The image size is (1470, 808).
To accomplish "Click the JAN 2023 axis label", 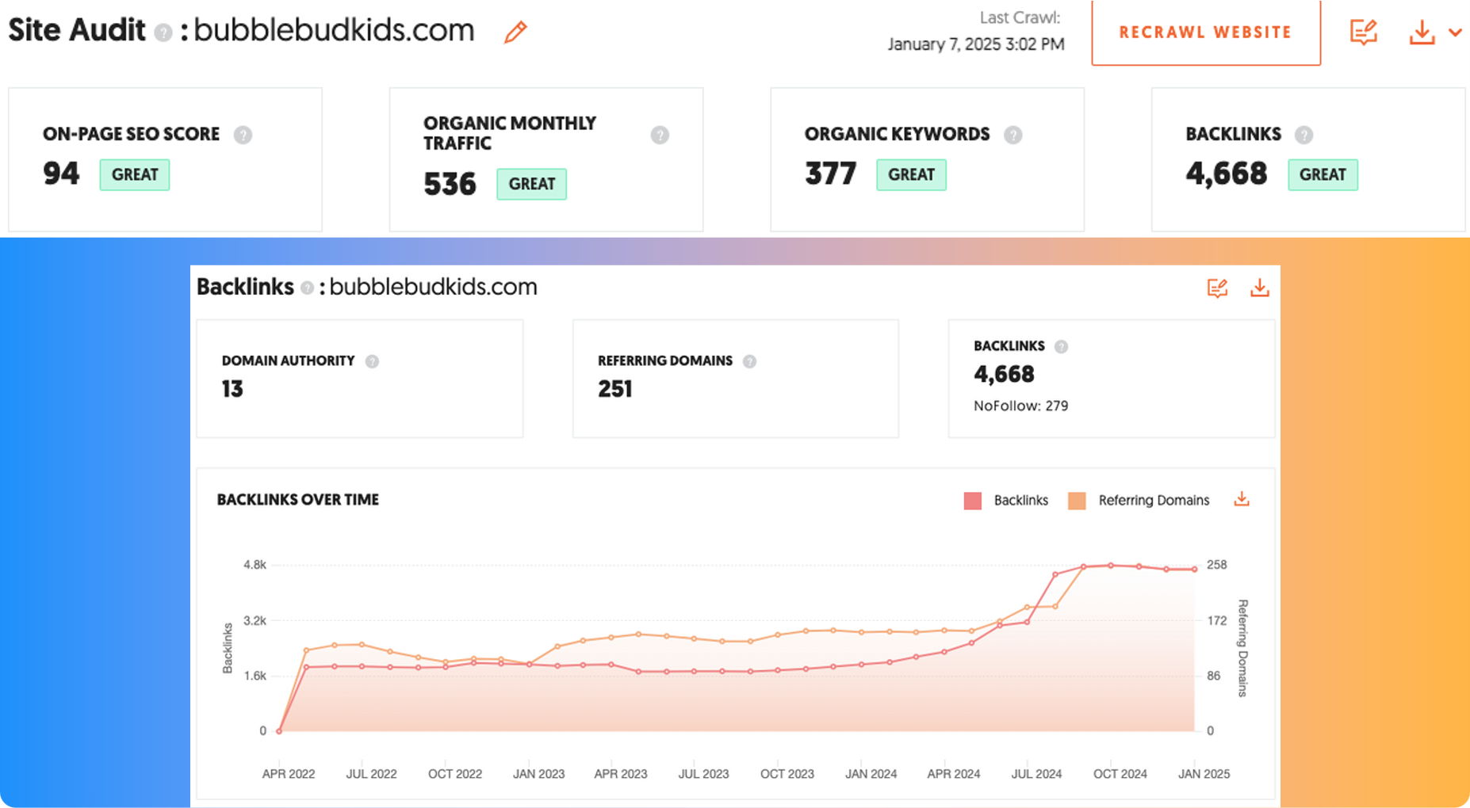I will [538, 774].
